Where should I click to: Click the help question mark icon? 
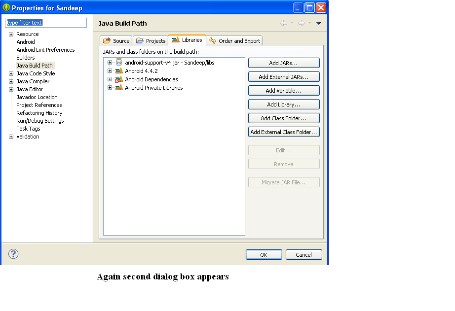point(13,254)
